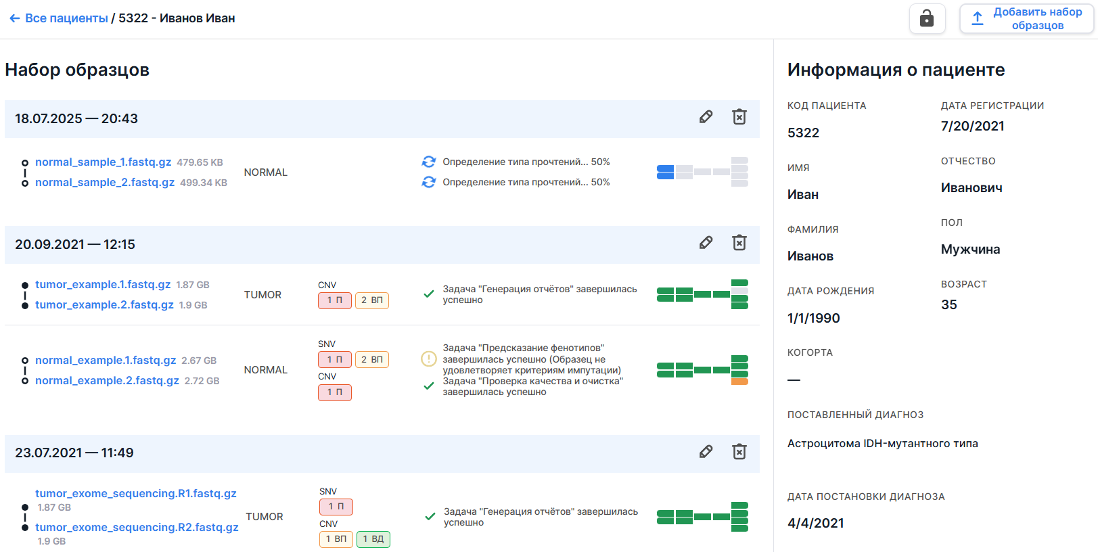Edit the 20.09.2021 sample set
The image size is (1098, 552).
pyautogui.click(x=706, y=243)
